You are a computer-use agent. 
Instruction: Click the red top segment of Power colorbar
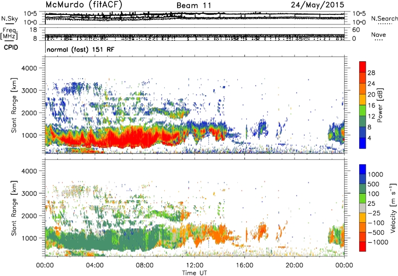coord(363,67)
